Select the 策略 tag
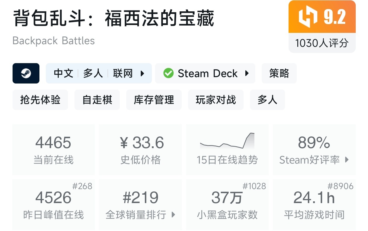The image size is (368, 231). (x=279, y=73)
